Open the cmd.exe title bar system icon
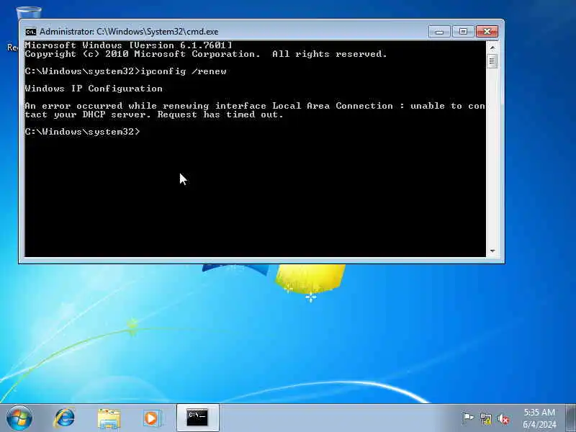Image resolution: width=576 pixels, height=432 pixels. coord(30,32)
